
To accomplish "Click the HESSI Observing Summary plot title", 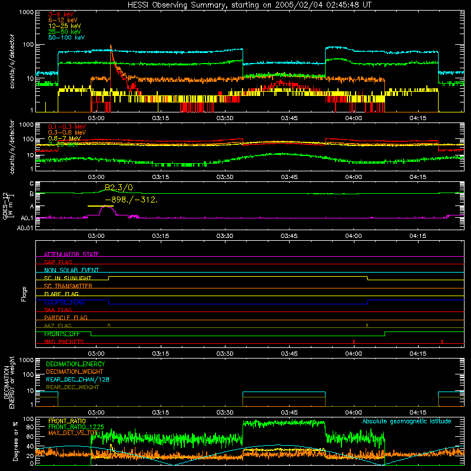I will tap(249, 5).
